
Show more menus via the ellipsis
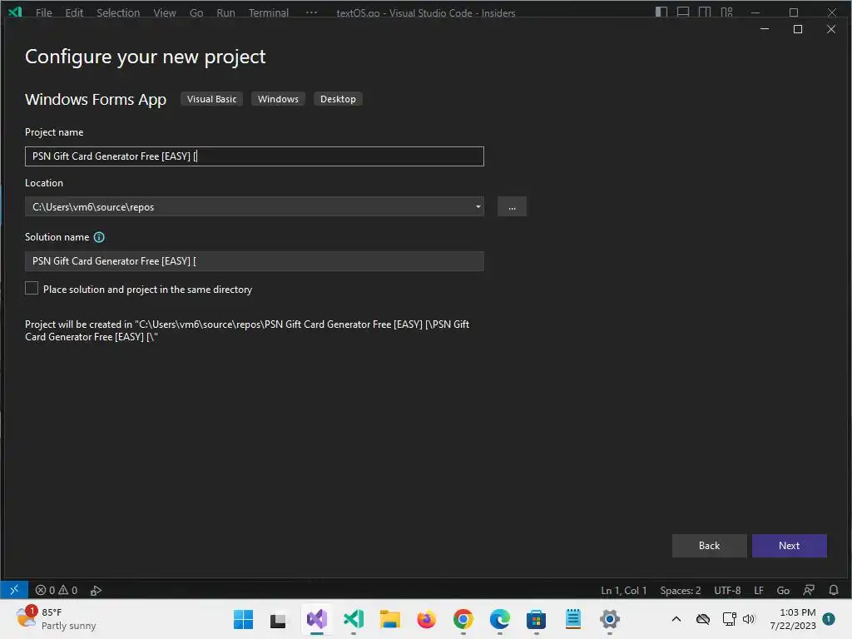click(311, 12)
